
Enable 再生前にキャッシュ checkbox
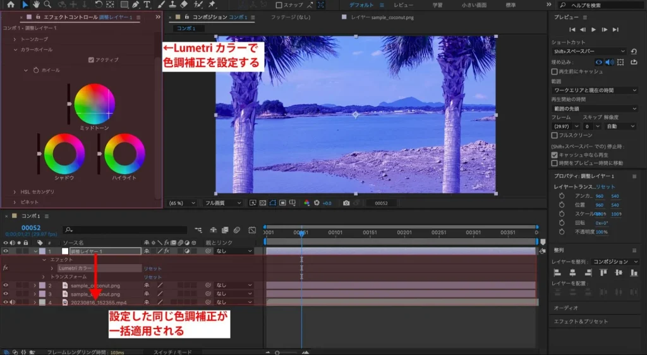tap(555, 71)
